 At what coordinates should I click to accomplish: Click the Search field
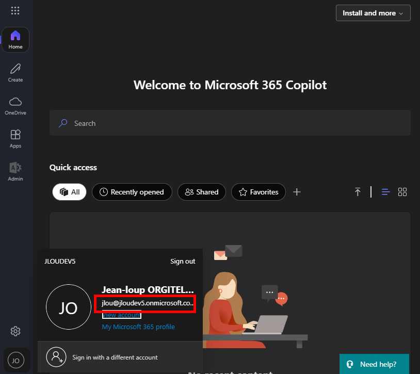click(x=230, y=123)
